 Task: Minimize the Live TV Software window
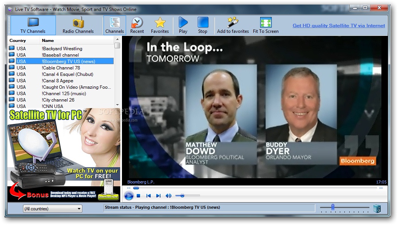pyautogui.click(x=355, y=8)
